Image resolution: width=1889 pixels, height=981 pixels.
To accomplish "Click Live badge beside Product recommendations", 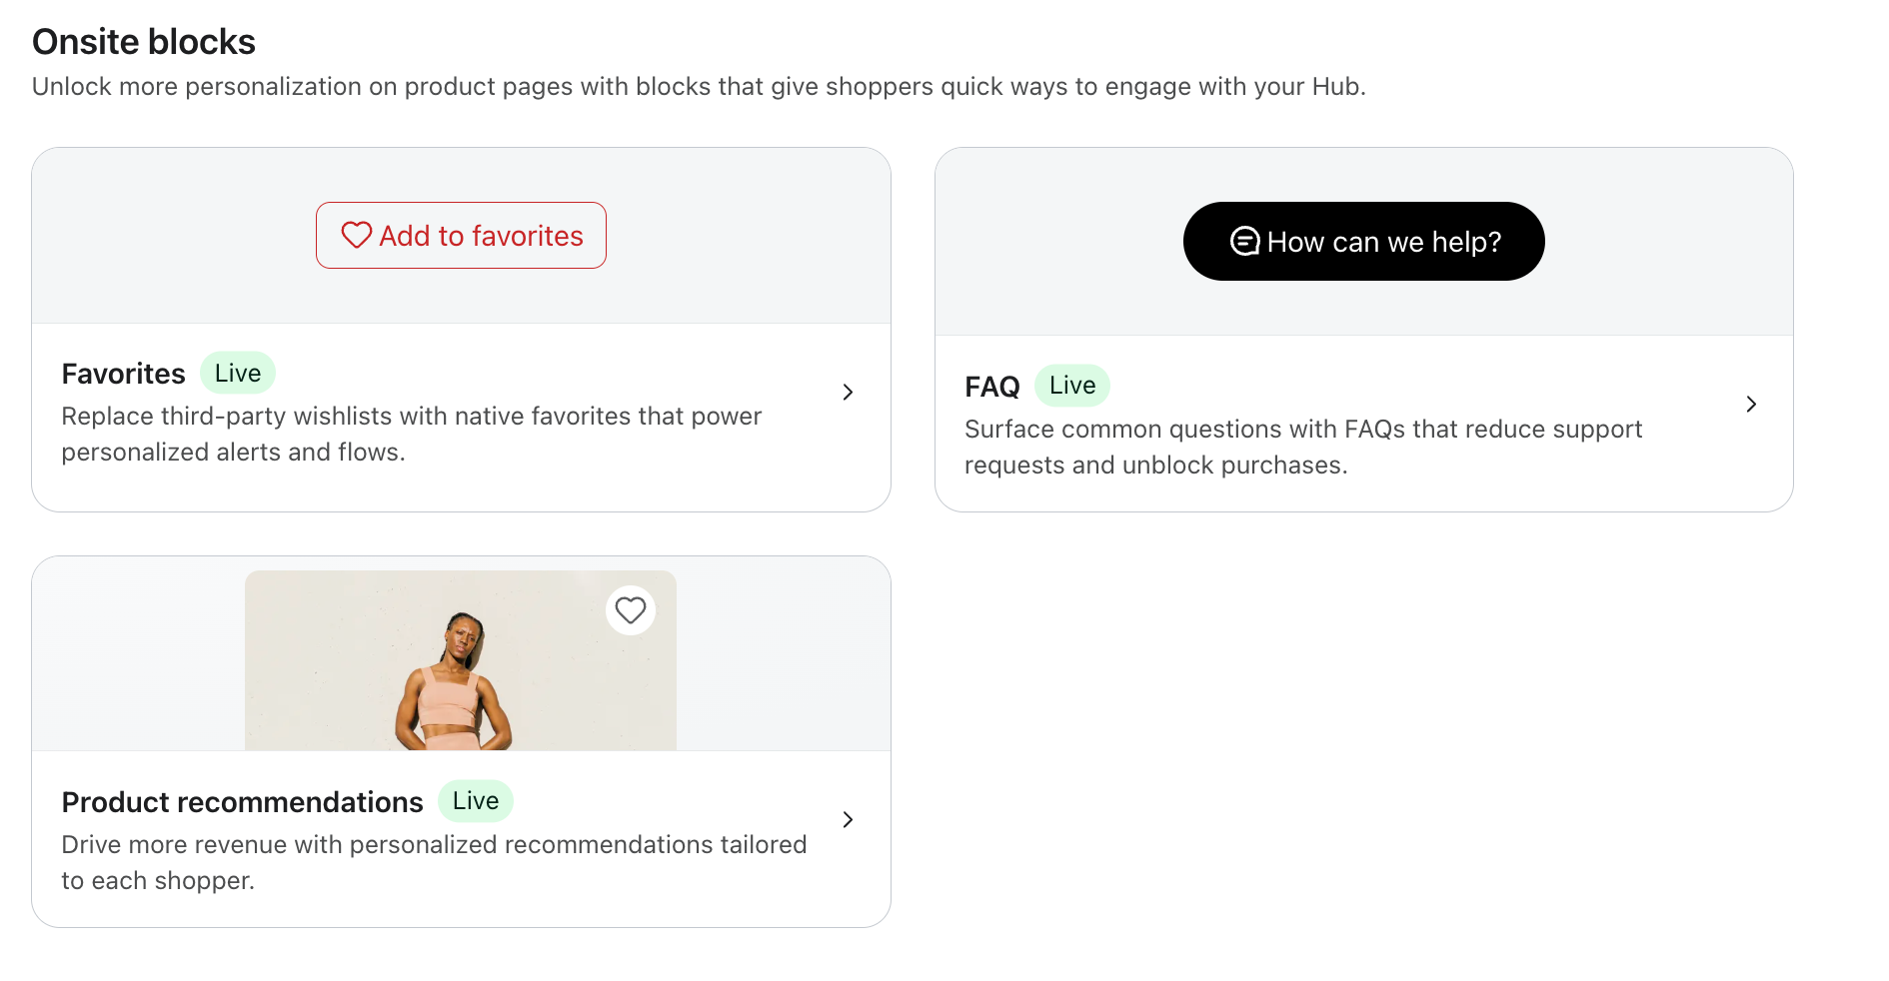I will click(x=476, y=801).
